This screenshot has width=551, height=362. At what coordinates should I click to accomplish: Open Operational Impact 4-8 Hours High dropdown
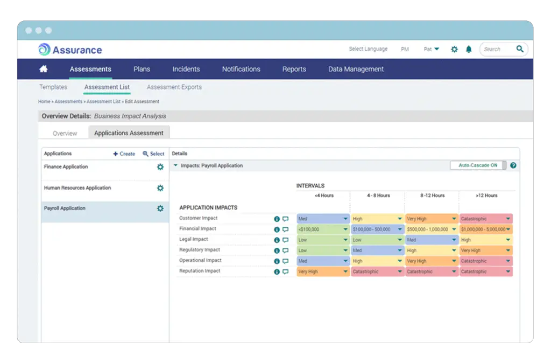tap(377, 261)
